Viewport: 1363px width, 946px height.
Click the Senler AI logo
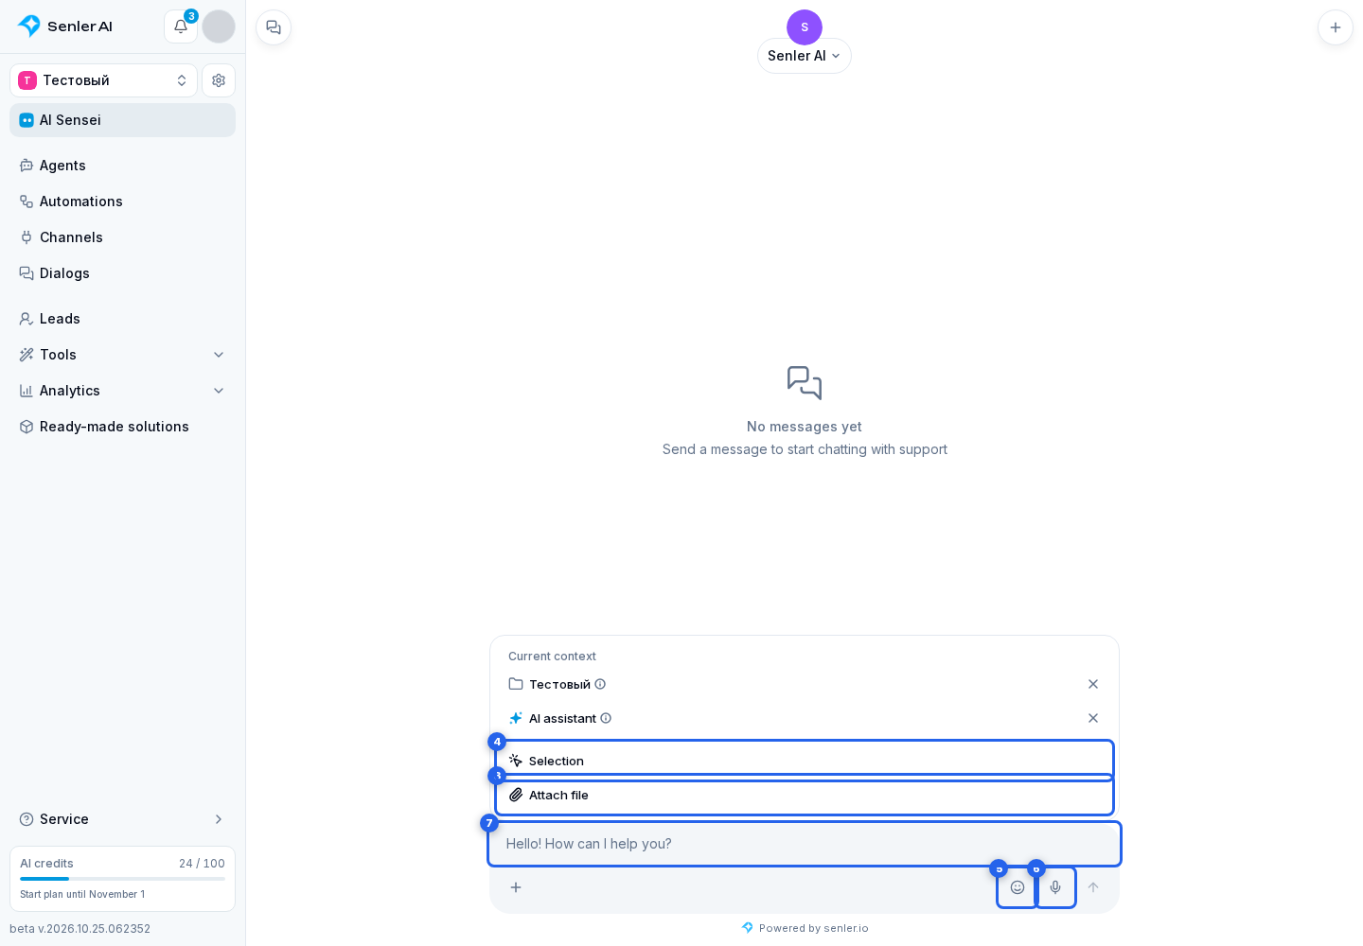click(65, 26)
